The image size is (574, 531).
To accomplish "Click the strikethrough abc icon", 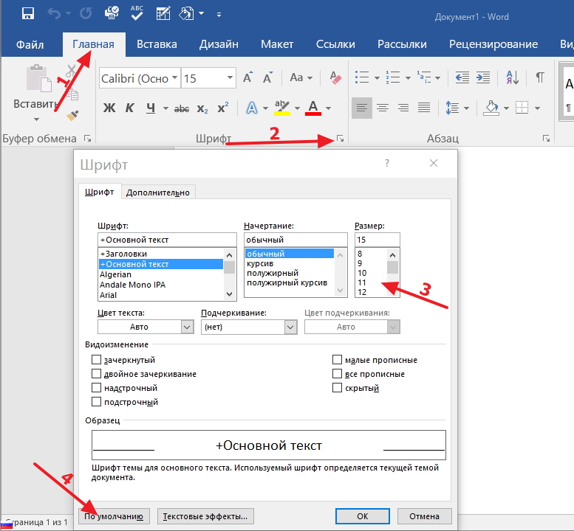I will (180, 108).
